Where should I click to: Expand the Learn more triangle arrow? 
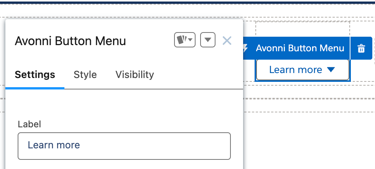(x=331, y=70)
